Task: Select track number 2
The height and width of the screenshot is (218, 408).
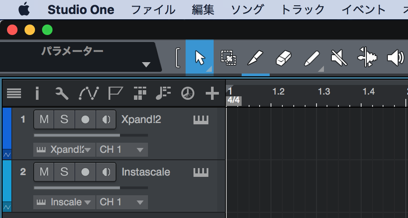Action: tap(23, 172)
